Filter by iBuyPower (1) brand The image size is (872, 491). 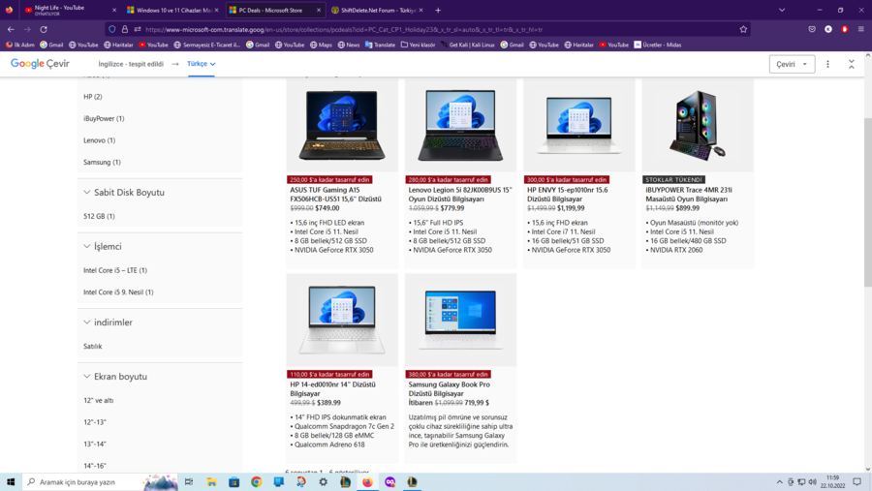click(x=104, y=118)
